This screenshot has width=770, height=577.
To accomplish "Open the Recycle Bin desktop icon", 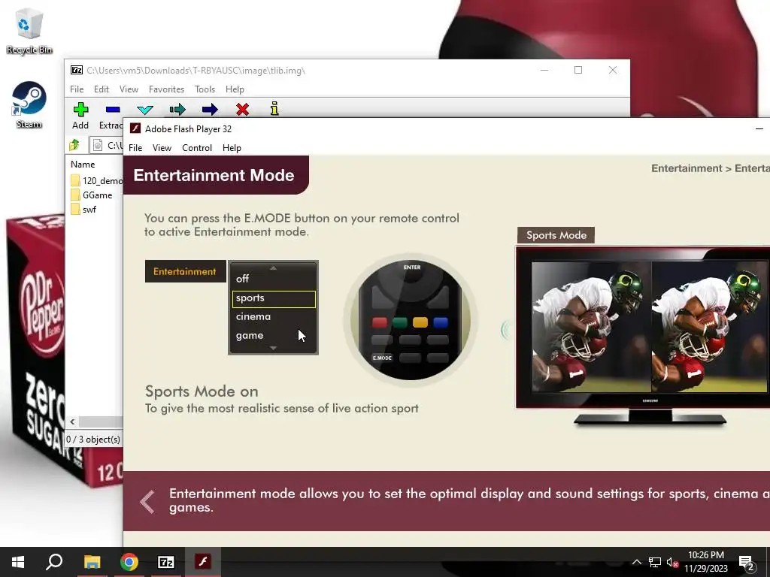I will point(29,31).
